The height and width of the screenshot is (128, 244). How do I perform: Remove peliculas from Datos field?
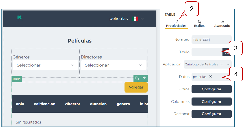tap(210, 77)
